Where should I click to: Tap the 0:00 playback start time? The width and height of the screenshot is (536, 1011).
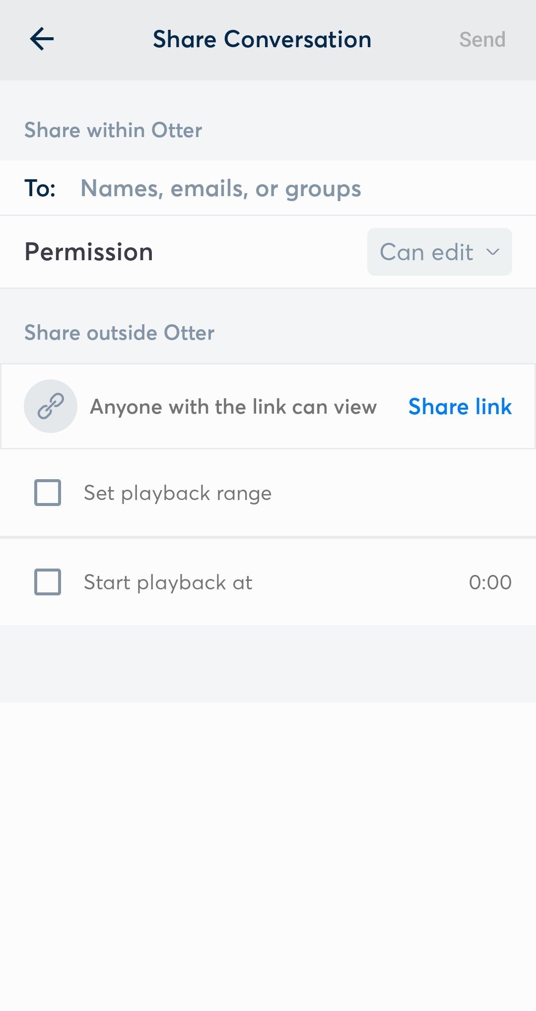490,582
